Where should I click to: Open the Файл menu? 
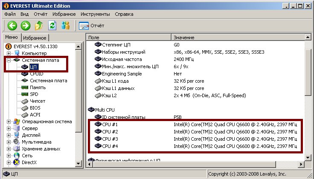point(10,14)
